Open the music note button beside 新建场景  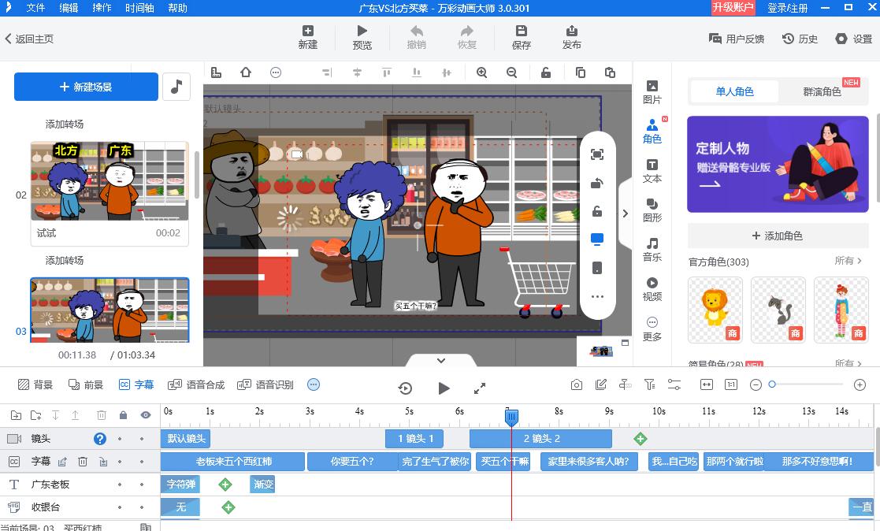click(x=176, y=87)
